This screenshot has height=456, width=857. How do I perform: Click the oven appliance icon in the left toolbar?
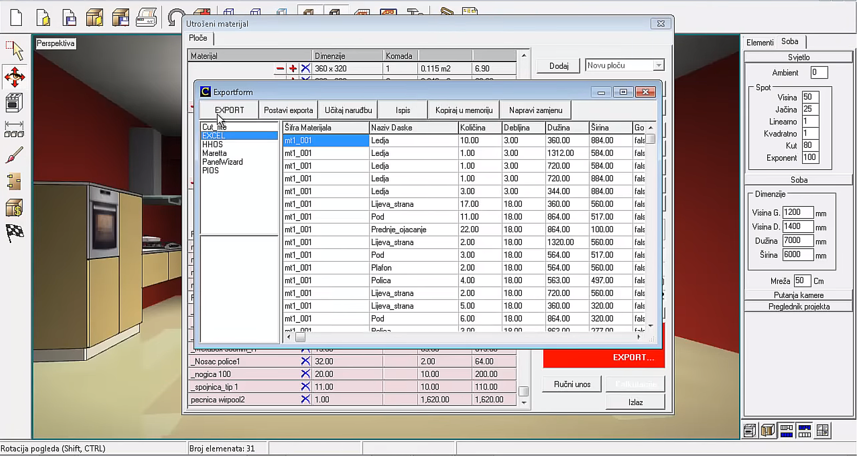click(14, 103)
